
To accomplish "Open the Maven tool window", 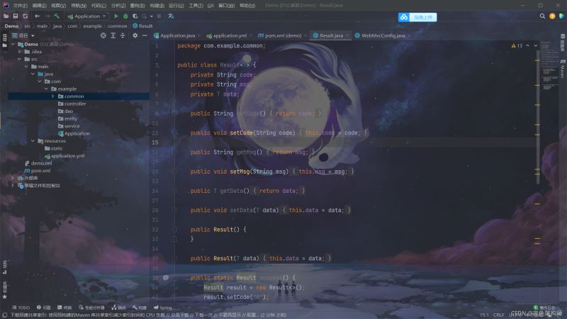I will pyautogui.click(x=563, y=69).
